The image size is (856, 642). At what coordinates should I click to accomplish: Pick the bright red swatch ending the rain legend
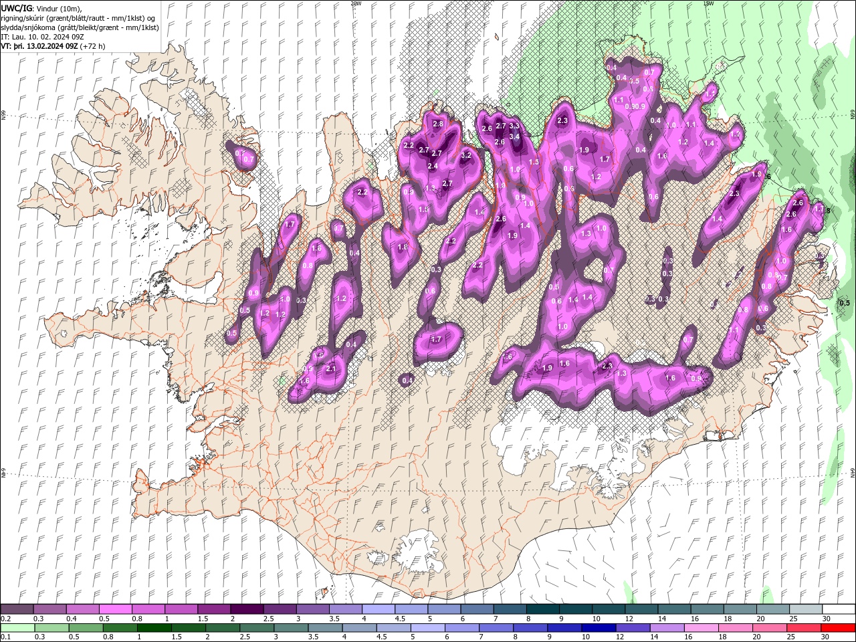pos(839,628)
